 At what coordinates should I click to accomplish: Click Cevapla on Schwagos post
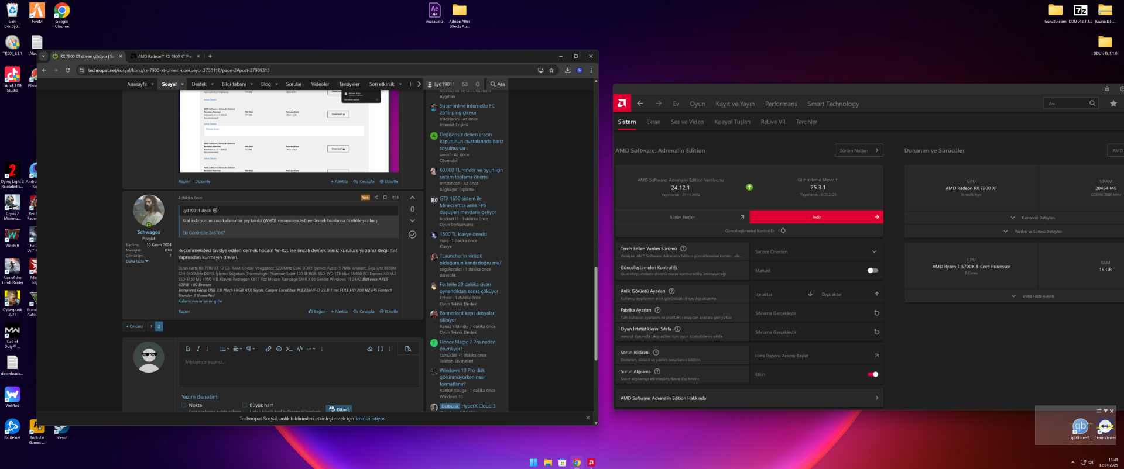click(364, 312)
